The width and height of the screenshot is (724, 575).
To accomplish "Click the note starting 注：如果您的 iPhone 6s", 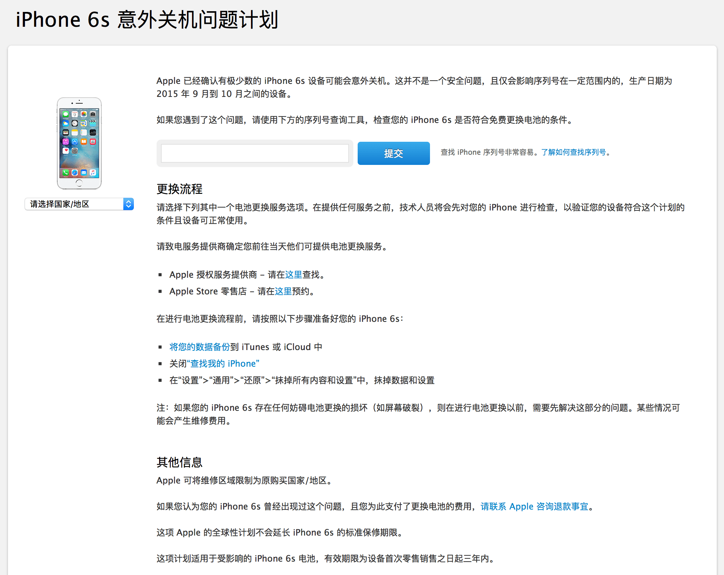I will [x=418, y=414].
